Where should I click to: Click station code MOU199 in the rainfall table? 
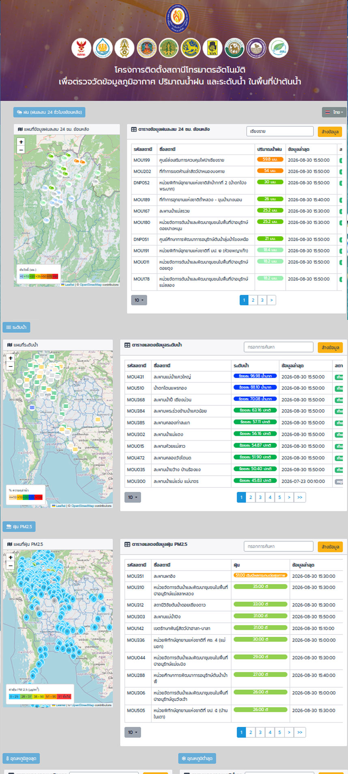pos(142,160)
